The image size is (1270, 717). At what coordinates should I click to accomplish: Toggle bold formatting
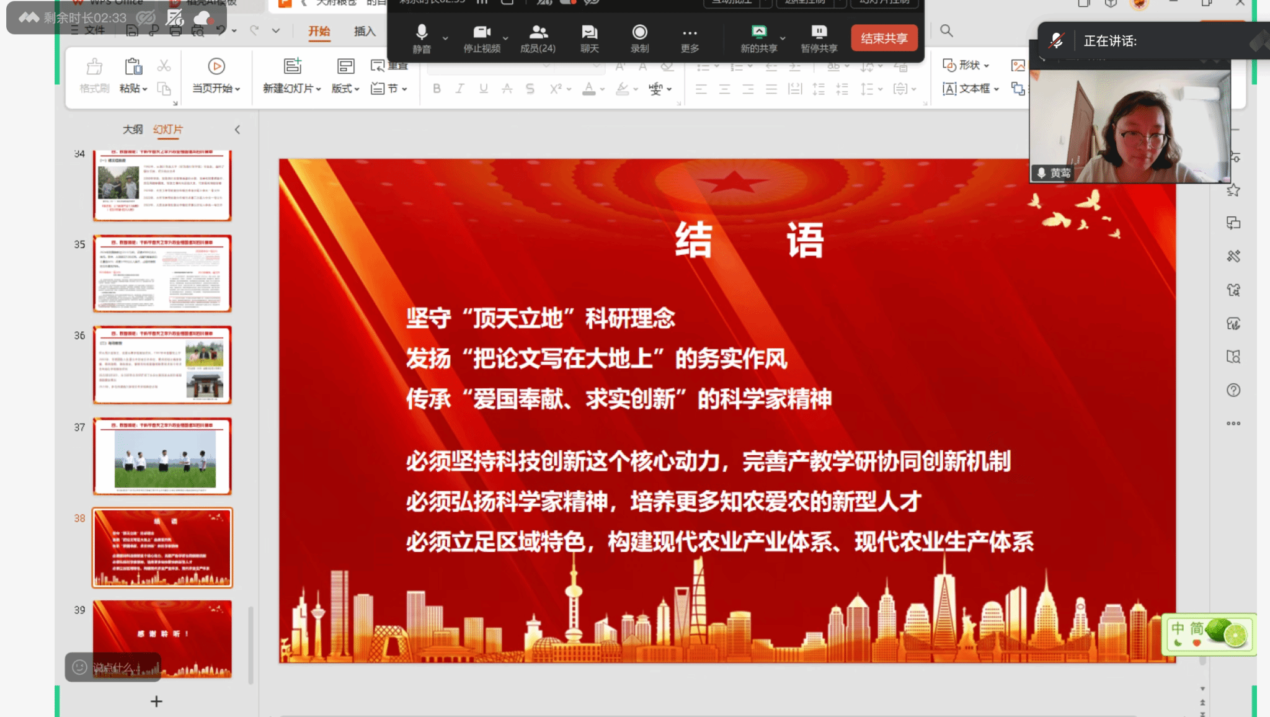point(437,89)
